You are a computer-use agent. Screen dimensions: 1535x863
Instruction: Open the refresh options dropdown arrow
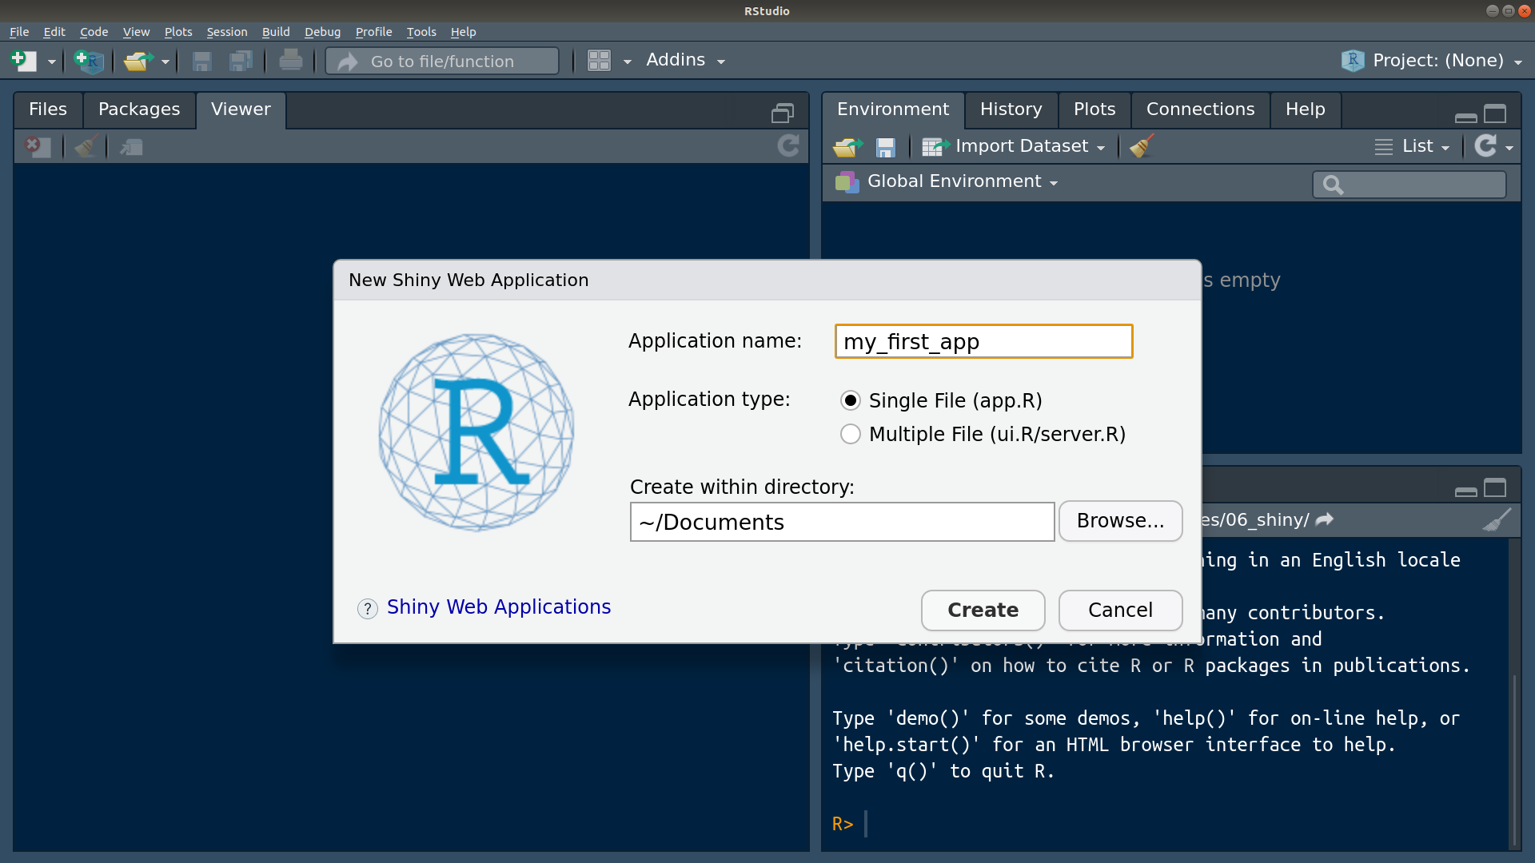click(x=1509, y=148)
